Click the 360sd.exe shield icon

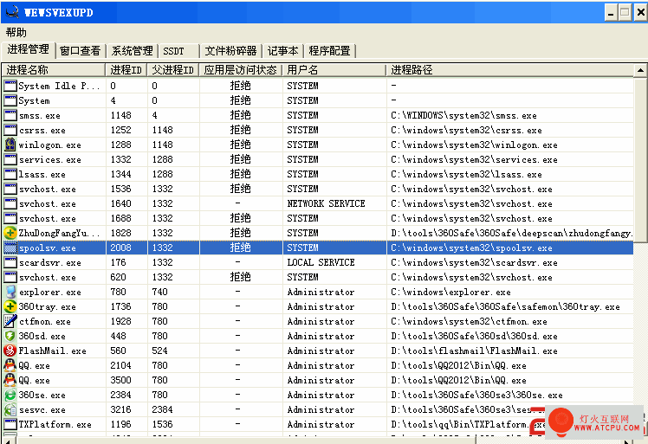10,336
